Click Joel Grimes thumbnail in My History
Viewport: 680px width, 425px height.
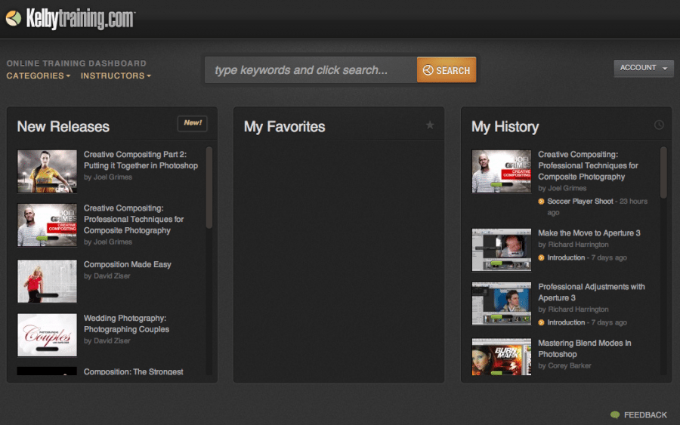(502, 171)
